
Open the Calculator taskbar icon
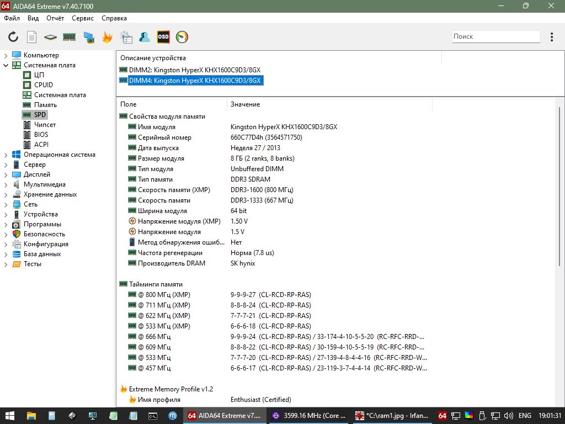(51, 416)
